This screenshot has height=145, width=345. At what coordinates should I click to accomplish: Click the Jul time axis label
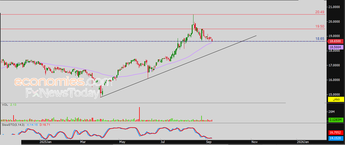[x=163, y=142]
